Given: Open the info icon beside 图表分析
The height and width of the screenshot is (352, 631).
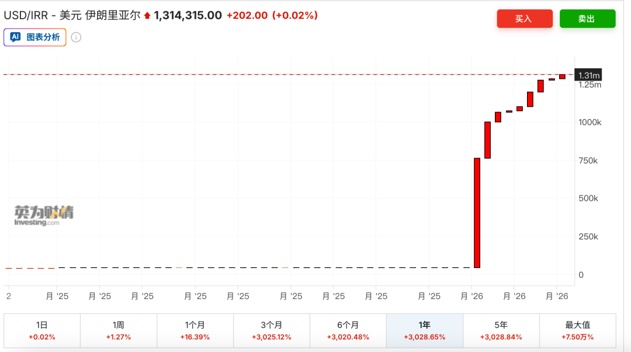Looking at the screenshot, I should 76,37.
